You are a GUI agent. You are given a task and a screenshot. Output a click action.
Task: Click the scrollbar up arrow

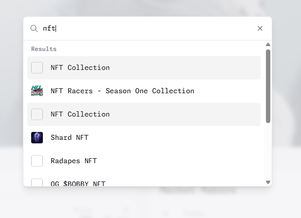point(268,45)
